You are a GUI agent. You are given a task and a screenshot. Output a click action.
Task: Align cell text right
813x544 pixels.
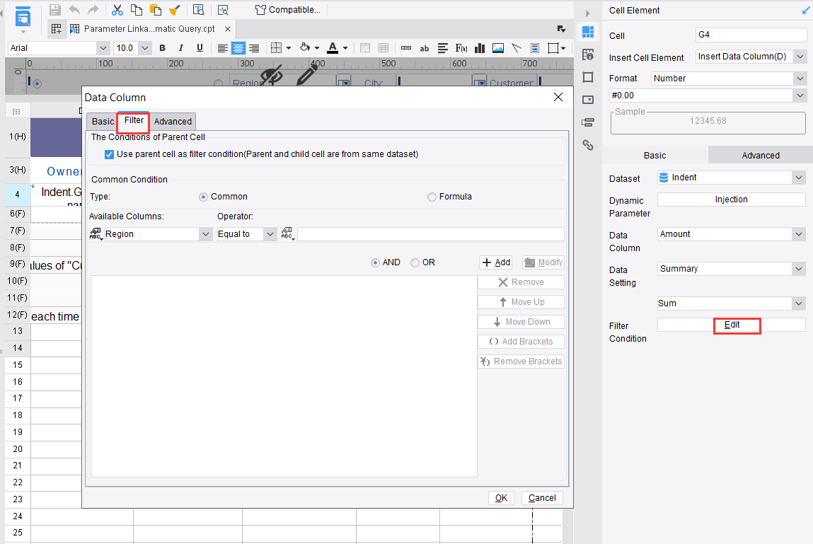tap(254, 48)
